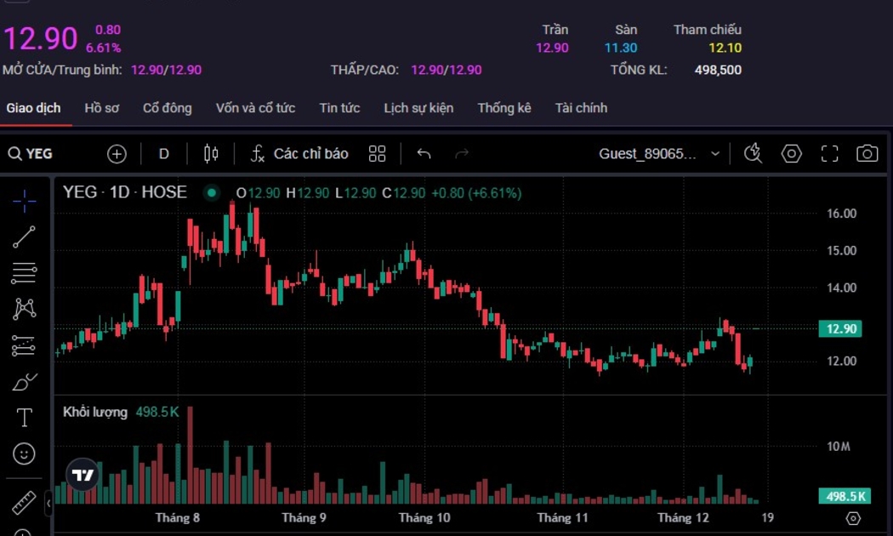Switch to the Tài chính tab
The image size is (893, 536).
pos(581,108)
